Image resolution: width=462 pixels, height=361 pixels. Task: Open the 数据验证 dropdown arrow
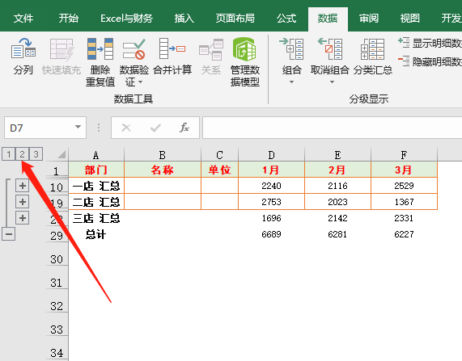(140, 82)
